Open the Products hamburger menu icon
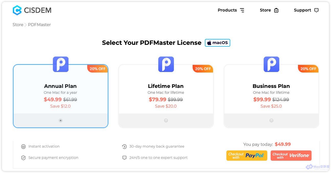 click(242, 10)
